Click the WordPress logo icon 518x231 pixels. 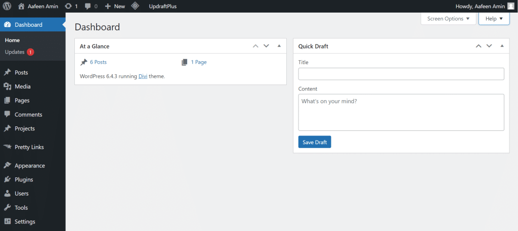coord(7,6)
